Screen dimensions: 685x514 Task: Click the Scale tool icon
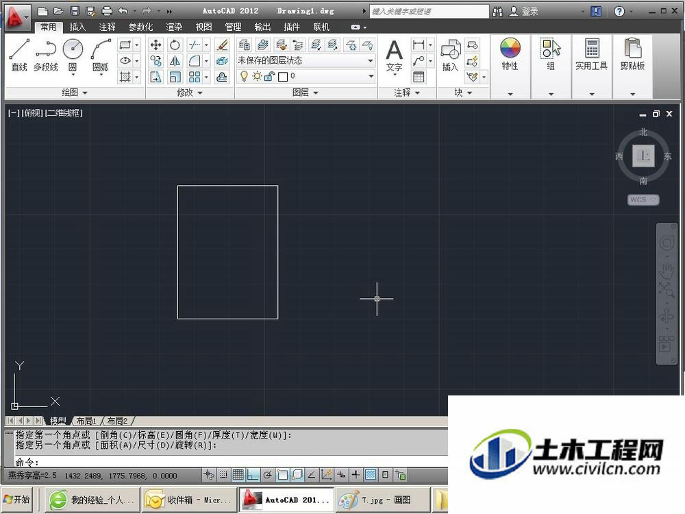tap(175, 77)
